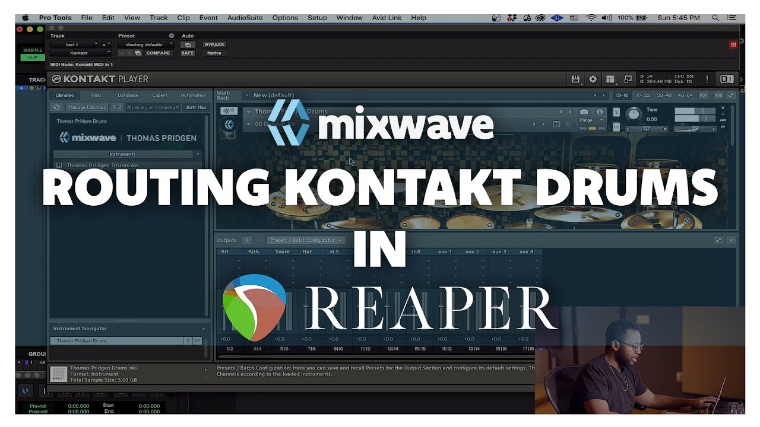Enable SLIP edit mode
760x427 pixels.
pos(33,58)
